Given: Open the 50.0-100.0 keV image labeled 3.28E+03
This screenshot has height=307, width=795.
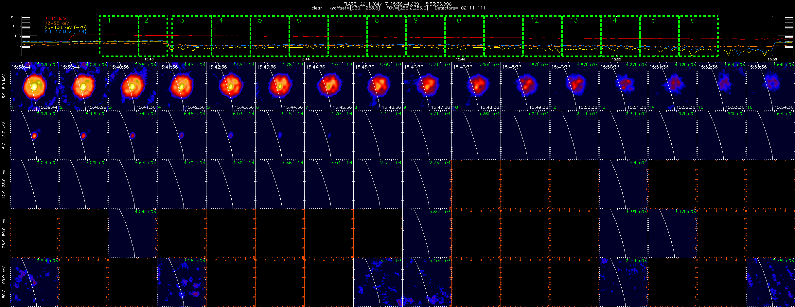Looking at the screenshot, I should pyautogui.click(x=182, y=282).
